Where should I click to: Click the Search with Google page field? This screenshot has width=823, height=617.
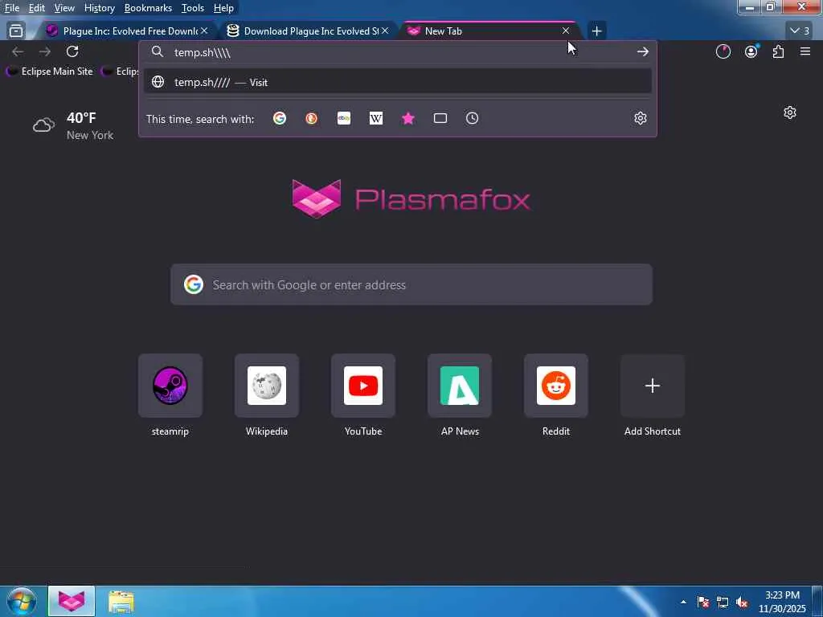pyautogui.click(x=411, y=284)
